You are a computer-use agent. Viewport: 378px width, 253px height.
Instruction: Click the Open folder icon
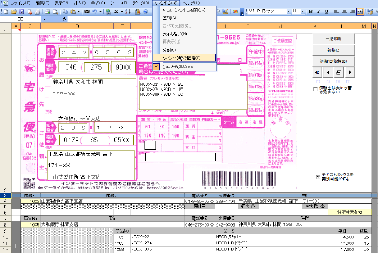point(14,11)
